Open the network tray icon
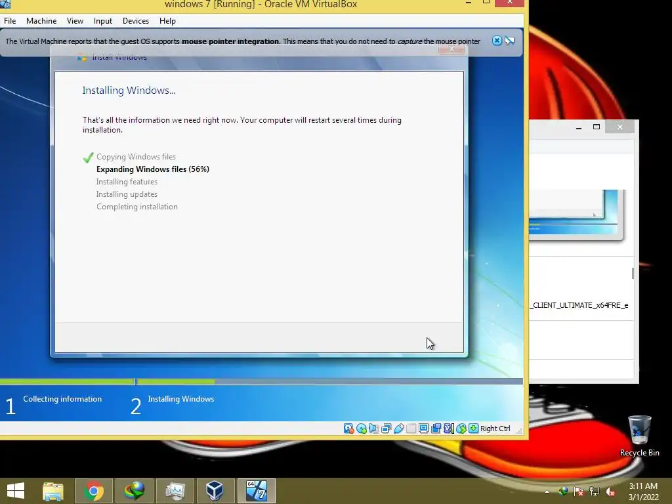672x504 pixels. [x=595, y=491]
